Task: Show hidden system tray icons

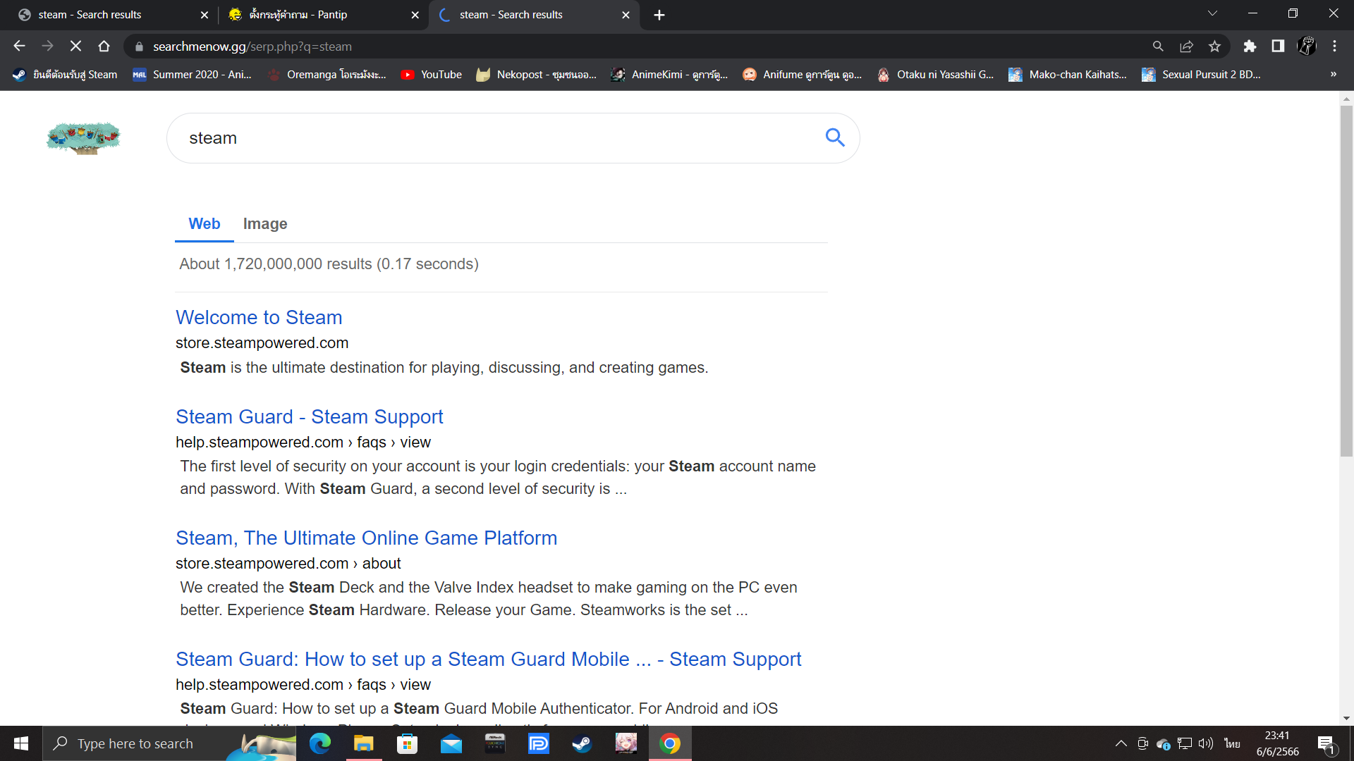Action: (x=1121, y=743)
